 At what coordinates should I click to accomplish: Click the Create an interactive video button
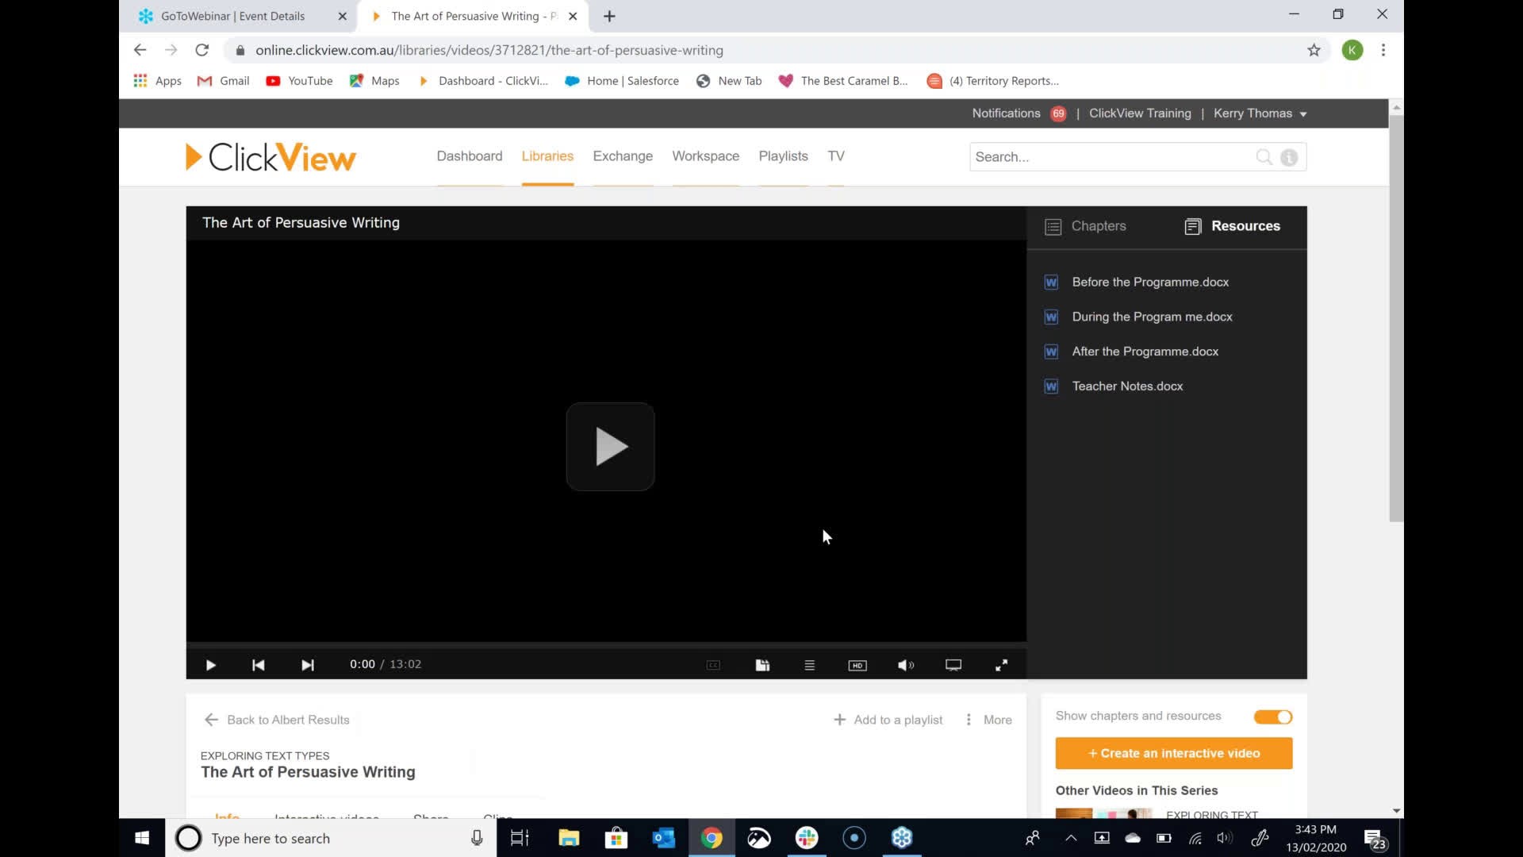(1172, 753)
